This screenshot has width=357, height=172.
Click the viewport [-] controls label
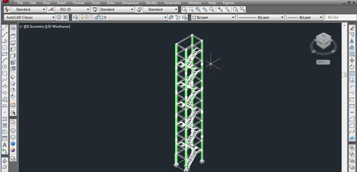click(22, 26)
